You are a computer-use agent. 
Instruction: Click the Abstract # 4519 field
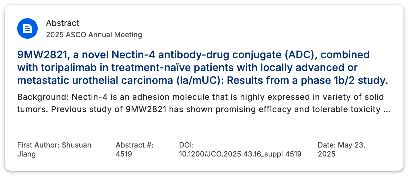[x=134, y=150]
